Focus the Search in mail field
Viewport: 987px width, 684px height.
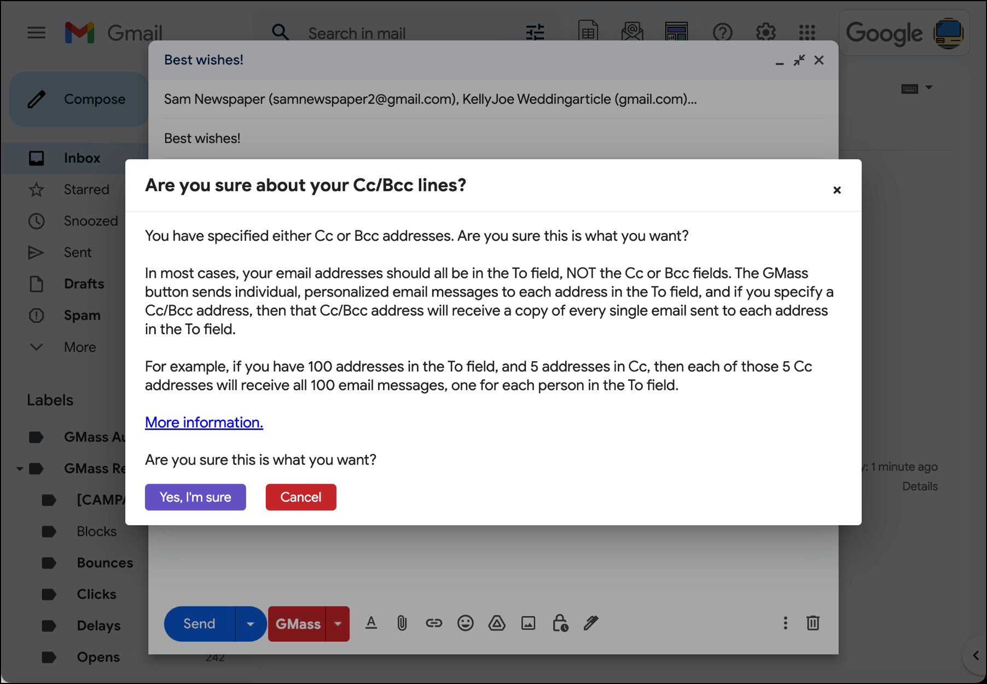357,33
